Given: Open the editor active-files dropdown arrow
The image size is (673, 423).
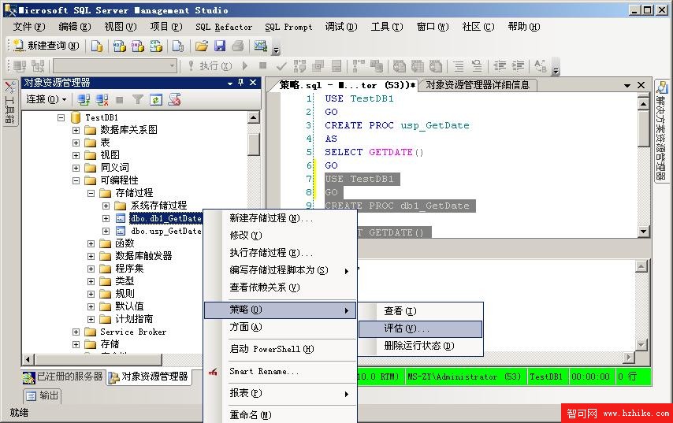Looking at the screenshot, I should pos(627,85).
